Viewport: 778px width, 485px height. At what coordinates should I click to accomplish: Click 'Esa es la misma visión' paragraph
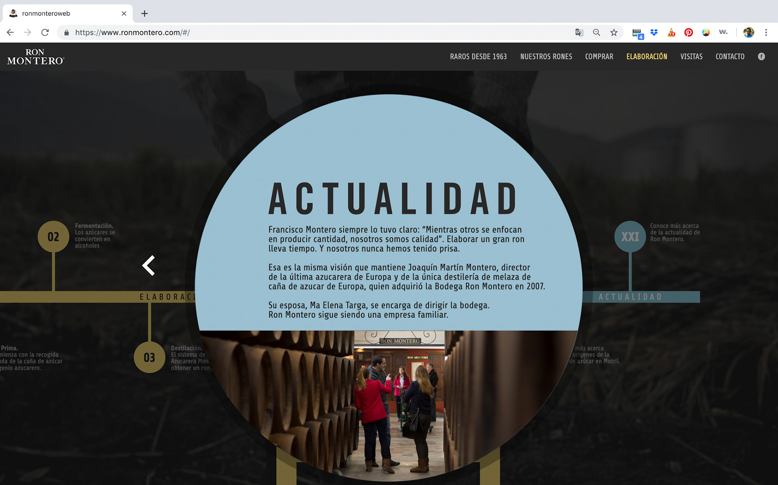pos(406,277)
